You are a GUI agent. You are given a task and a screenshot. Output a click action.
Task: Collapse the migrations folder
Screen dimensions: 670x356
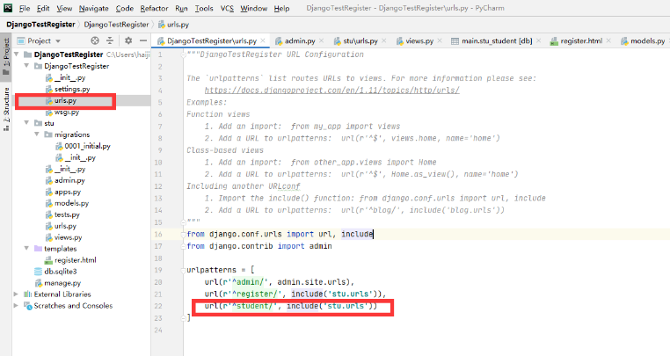pyautogui.click(x=37, y=134)
